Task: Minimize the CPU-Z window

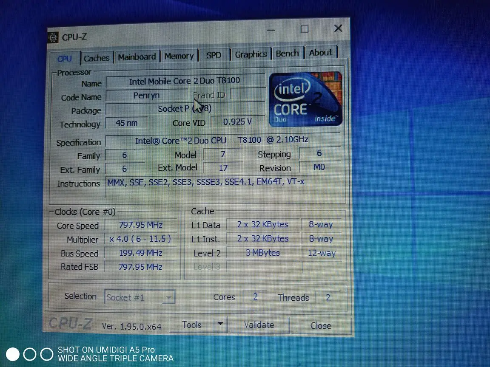Action: [271, 30]
